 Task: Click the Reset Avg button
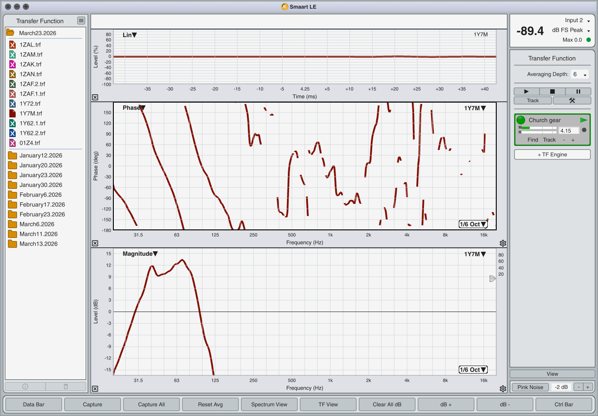(211, 404)
